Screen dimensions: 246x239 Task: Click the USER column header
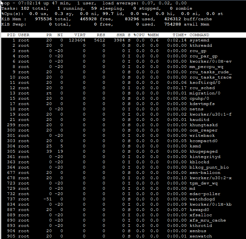tap(24, 35)
